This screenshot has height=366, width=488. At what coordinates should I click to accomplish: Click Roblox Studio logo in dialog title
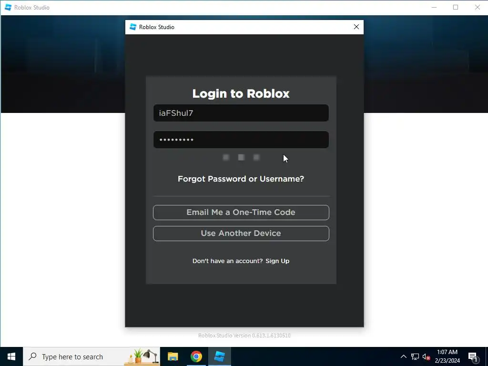133,27
